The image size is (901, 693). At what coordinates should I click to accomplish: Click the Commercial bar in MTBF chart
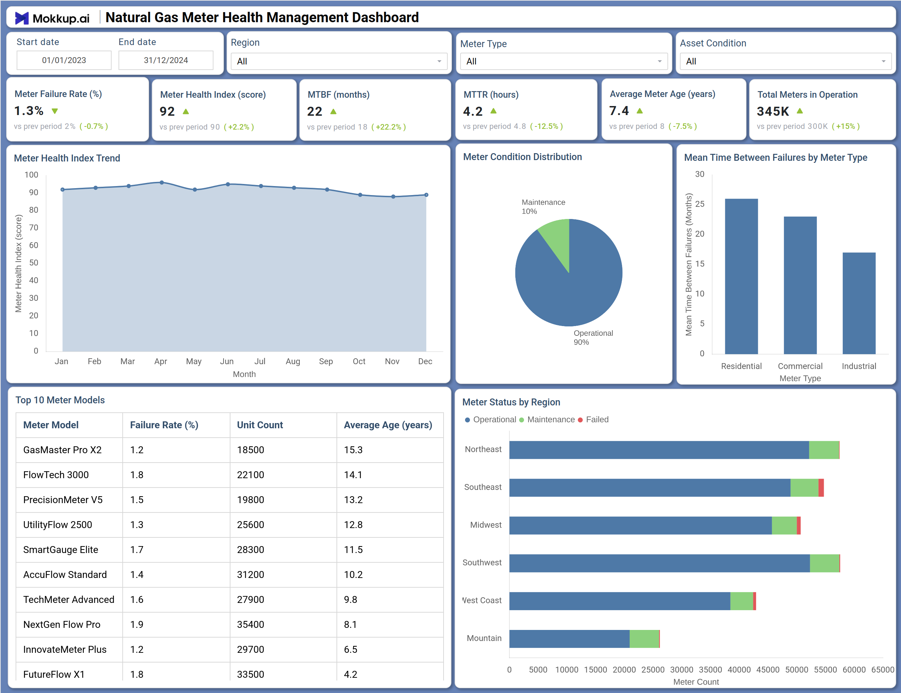tap(800, 286)
